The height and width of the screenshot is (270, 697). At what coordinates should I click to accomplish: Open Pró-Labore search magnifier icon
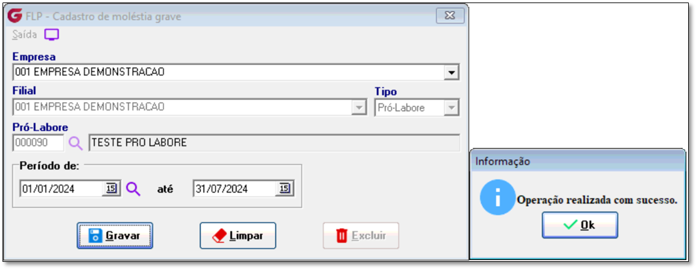(75, 143)
